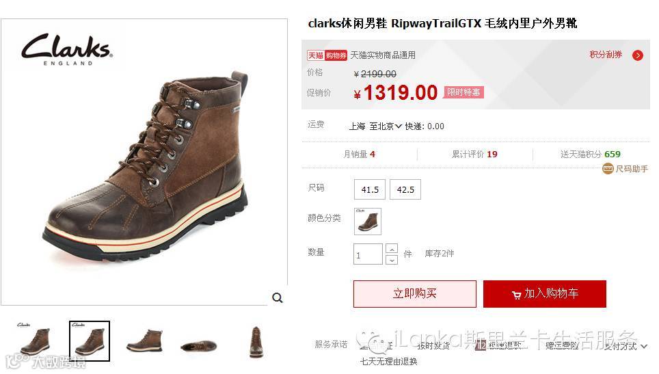This screenshot has height=374, width=659.
Task: Click the 限时特惠 promotion tag
Action: (463, 92)
